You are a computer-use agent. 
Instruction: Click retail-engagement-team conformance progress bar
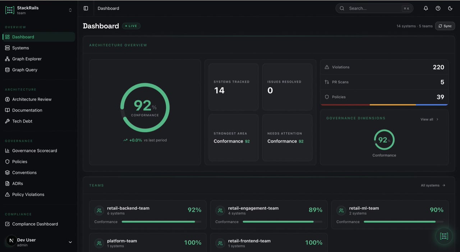(282, 222)
